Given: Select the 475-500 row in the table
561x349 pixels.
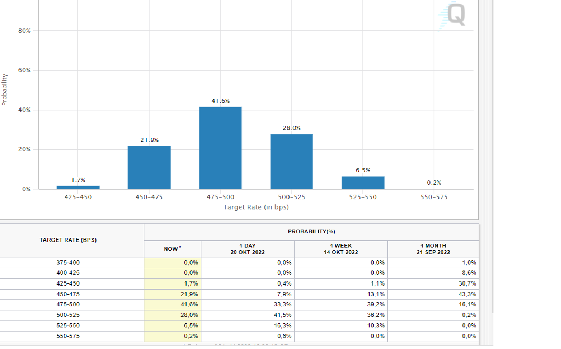Looking at the screenshot, I should (68, 304).
